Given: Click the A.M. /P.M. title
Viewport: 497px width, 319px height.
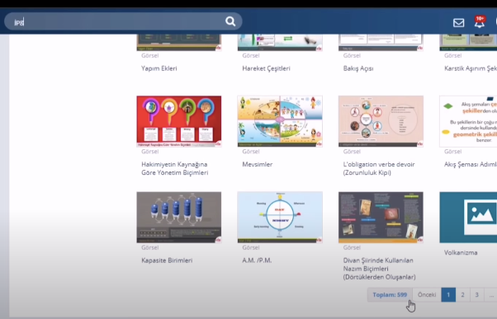Looking at the screenshot, I should pos(257,260).
